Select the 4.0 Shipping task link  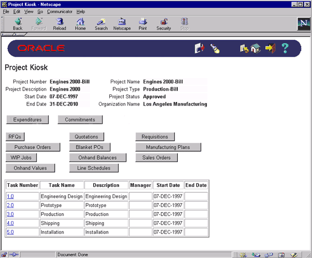point(10,223)
